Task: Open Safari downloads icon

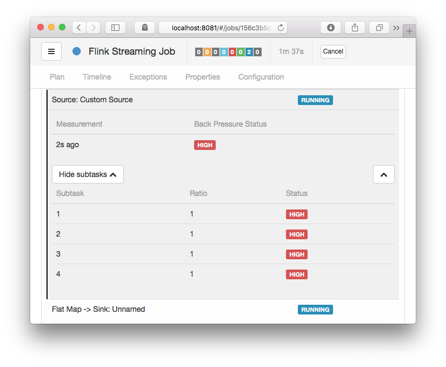Action: [330, 28]
